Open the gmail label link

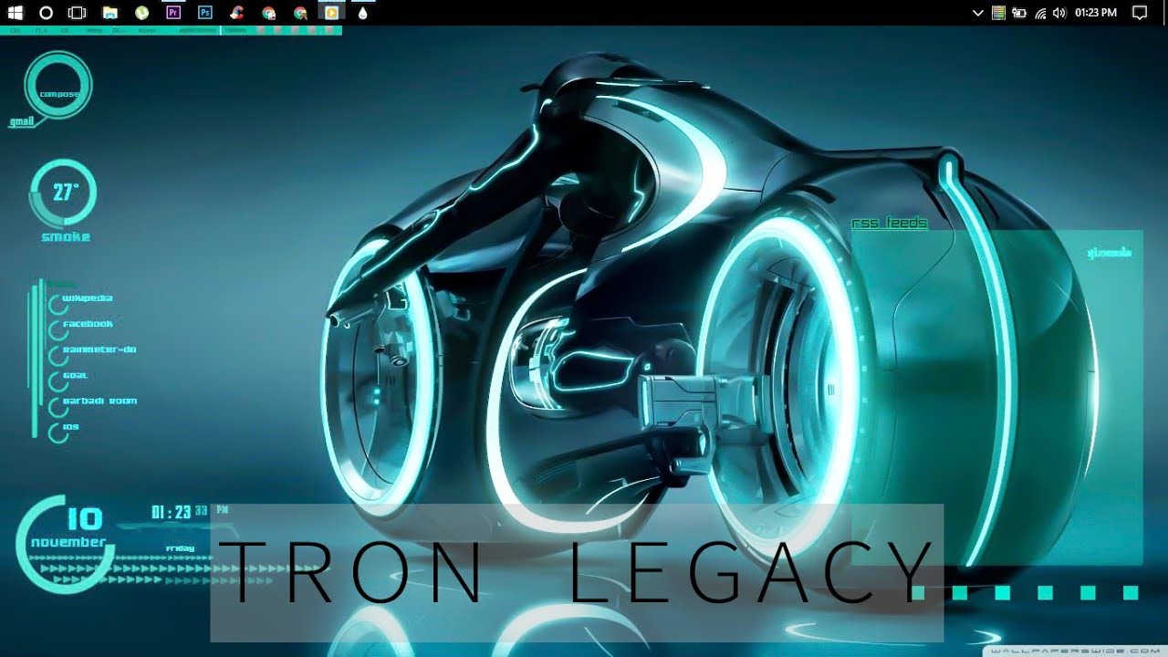pos(22,121)
